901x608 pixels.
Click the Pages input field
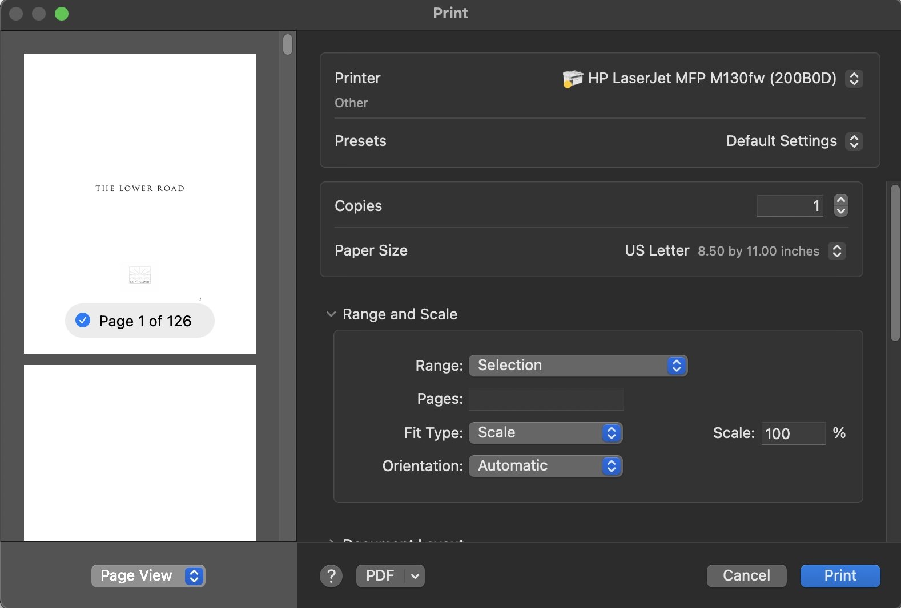(546, 399)
